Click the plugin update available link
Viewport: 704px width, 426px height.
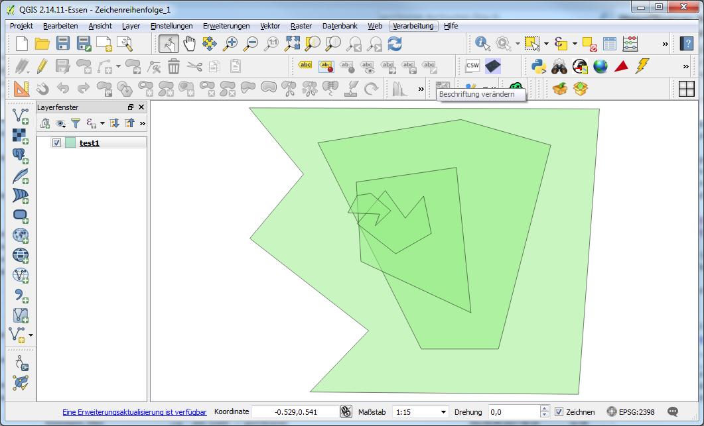point(135,412)
